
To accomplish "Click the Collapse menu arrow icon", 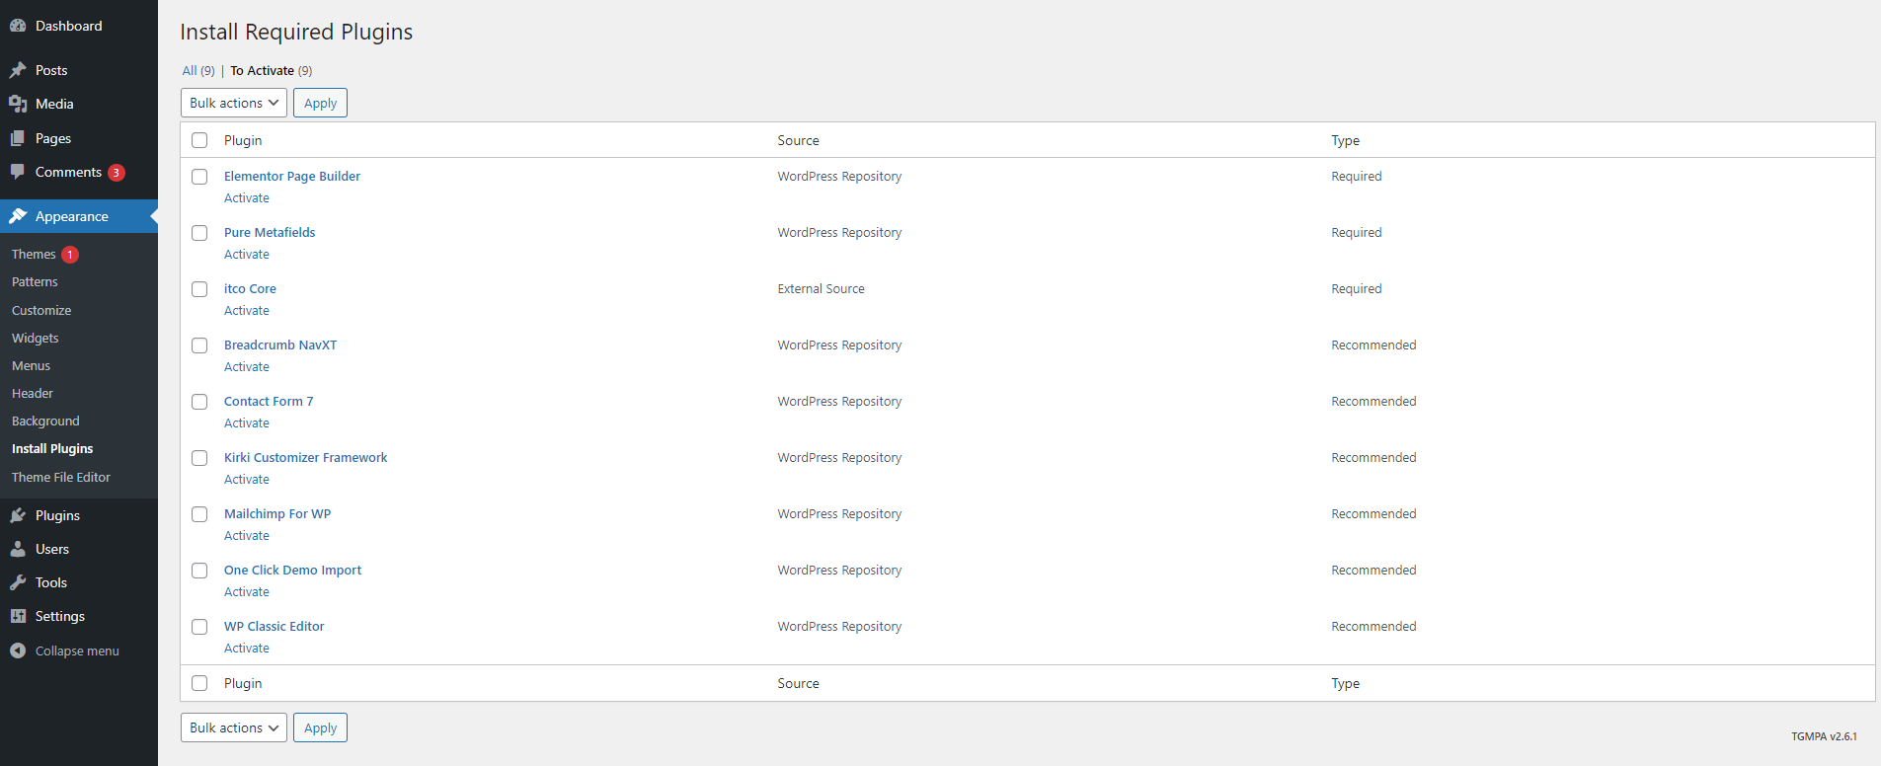I will (18, 651).
